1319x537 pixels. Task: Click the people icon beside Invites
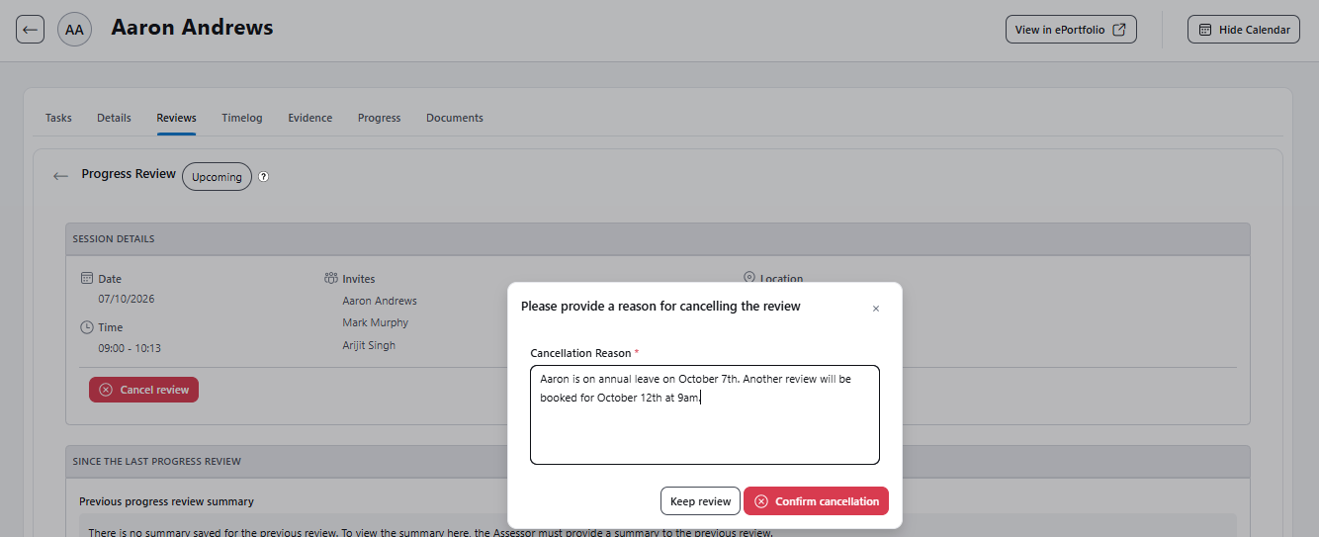(331, 279)
